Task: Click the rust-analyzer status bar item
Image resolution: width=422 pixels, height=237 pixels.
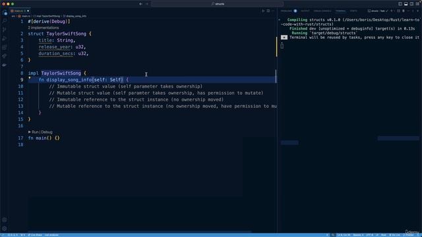Action: coord(51,235)
